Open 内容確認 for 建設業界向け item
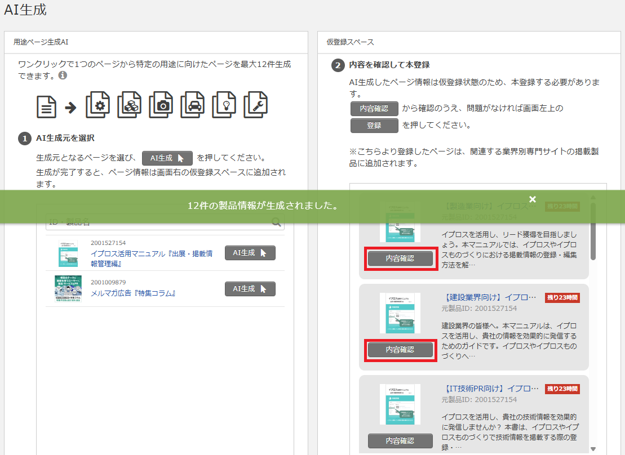This screenshot has height=455, width=625. 400,350
